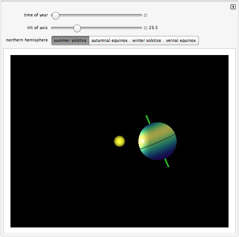Click the autorun play icon in top-right corner
Viewport: 239px width, 237px height.
click(233, 7)
